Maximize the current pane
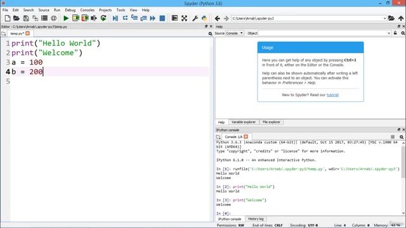 pos(175,18)
